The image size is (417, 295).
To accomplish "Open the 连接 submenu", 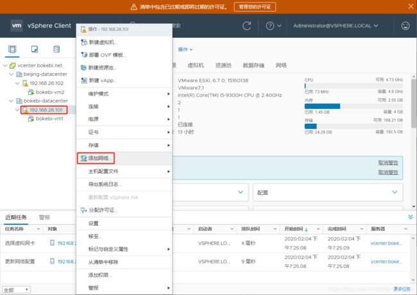I will tap(124, 106).
